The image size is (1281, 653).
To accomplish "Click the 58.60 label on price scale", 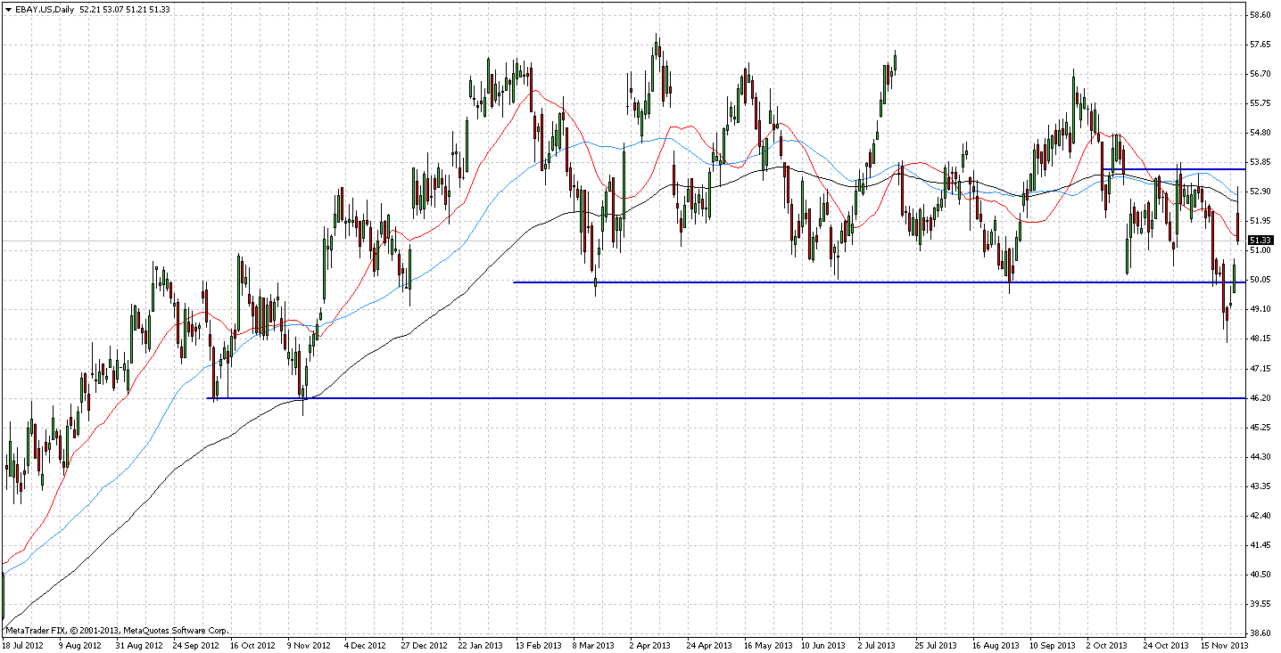I will tap(1260, 15).
